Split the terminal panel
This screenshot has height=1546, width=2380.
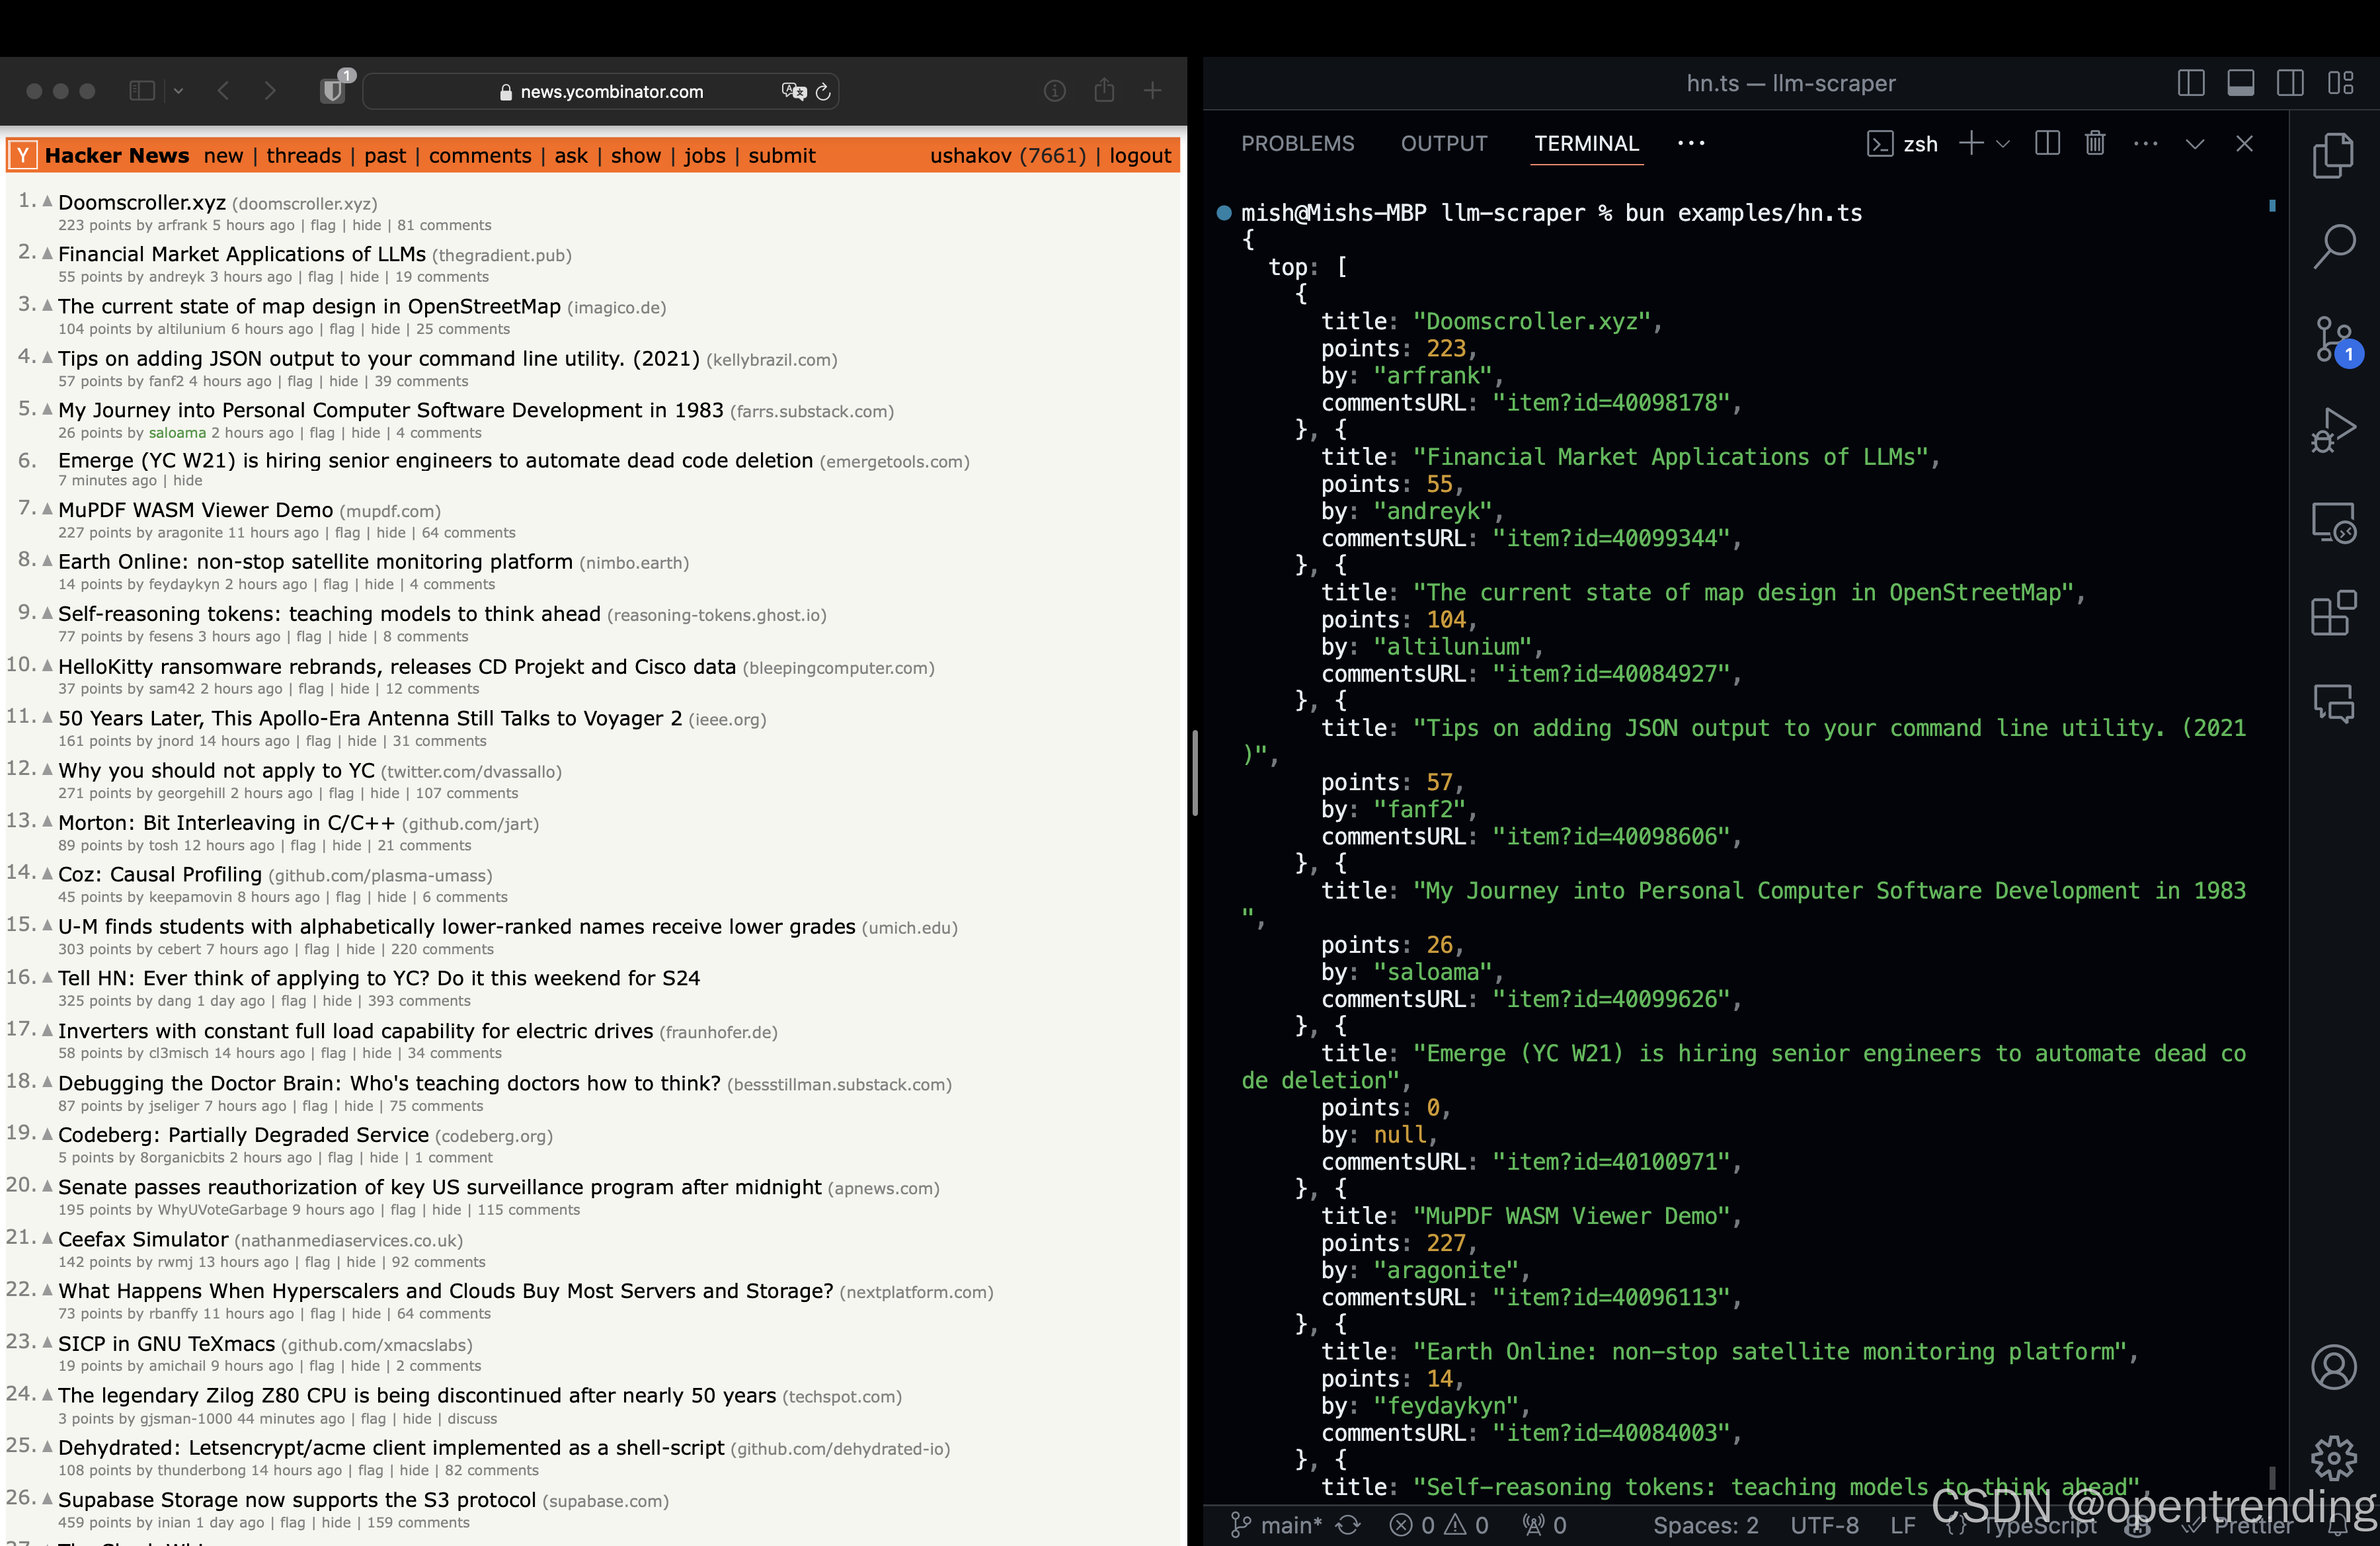(x=2047, y=144)
